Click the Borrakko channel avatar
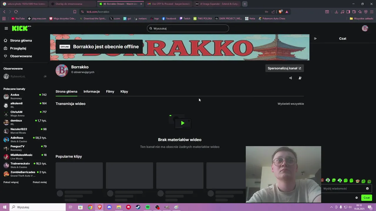Viewport: 376px width, 211px height. (x=62, y=70)
